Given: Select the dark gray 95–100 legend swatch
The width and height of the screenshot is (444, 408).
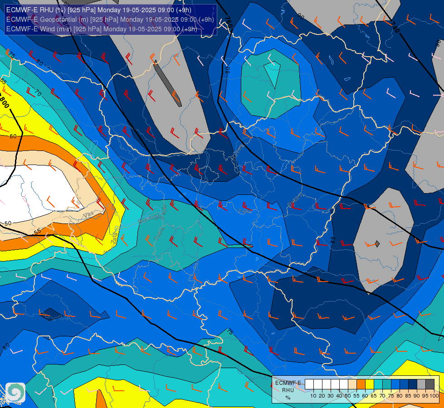Looking at the screenshot, I should point(430,384).
